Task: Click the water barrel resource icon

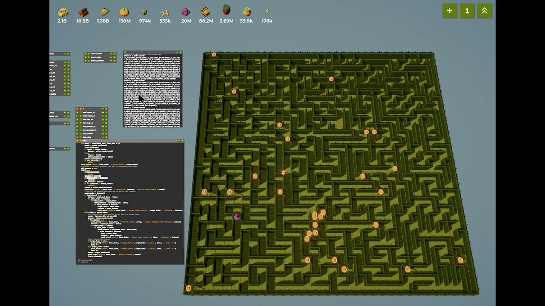Action: [x=227, y=10]
